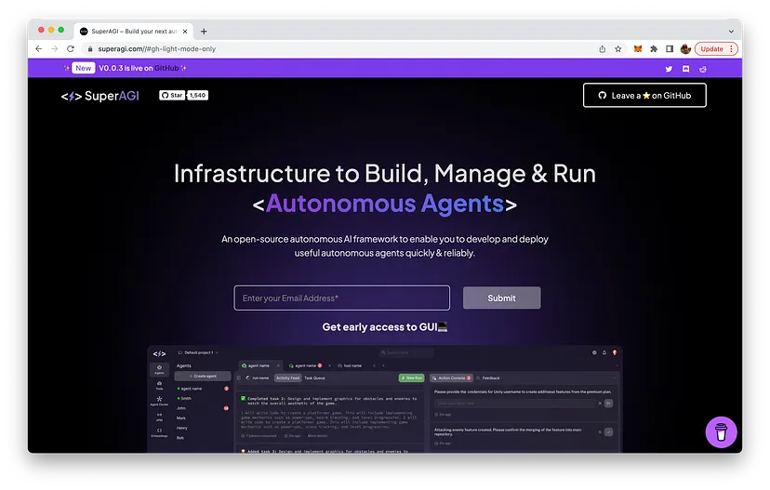Click the search box in the GUI preview
The width and height of the screenshot is (770, 490).
click(x=406, y=352)
